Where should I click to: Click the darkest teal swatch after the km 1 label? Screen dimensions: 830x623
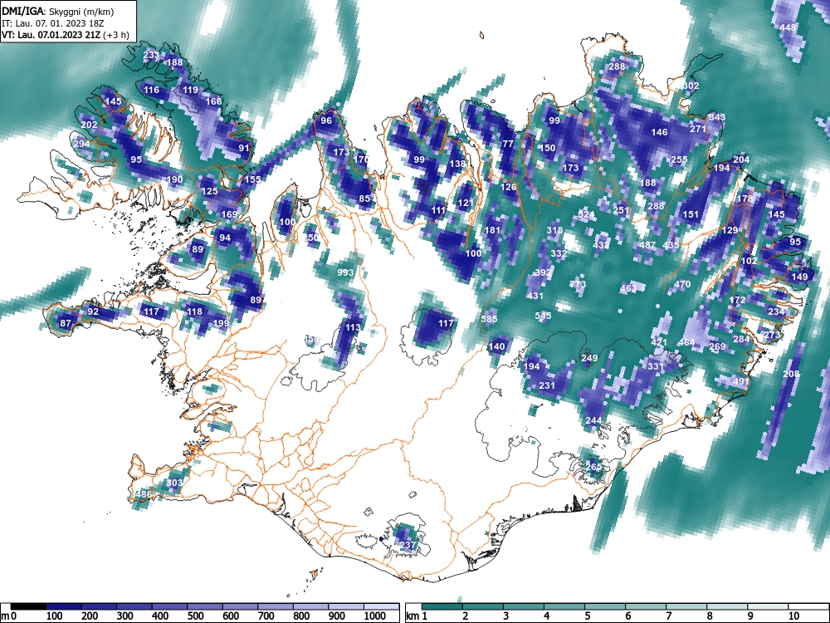point(442,606)
